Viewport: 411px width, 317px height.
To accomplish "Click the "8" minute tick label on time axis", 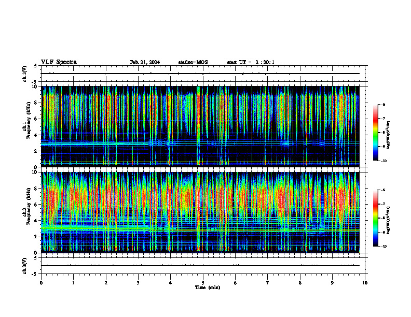I will 300,283.
